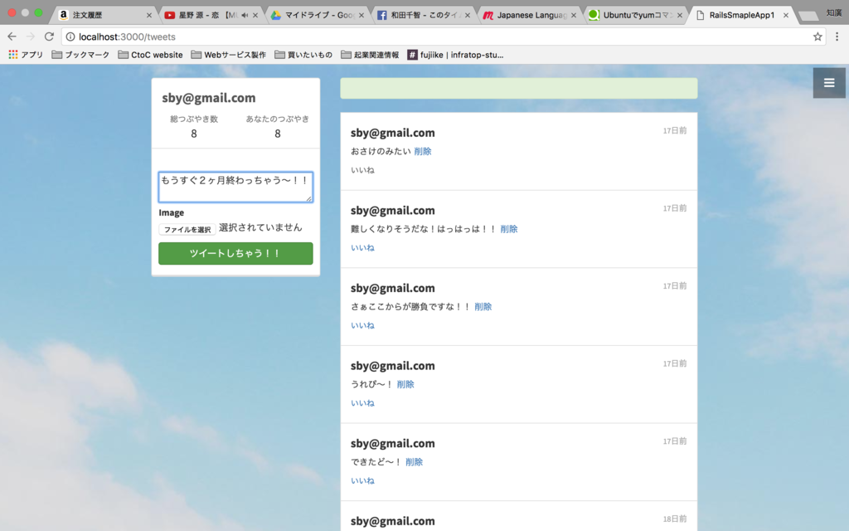Switch to the Ubuntuでyumコマンド tab
This screenshot has width=849, height=531.
[x=633, y=15]
